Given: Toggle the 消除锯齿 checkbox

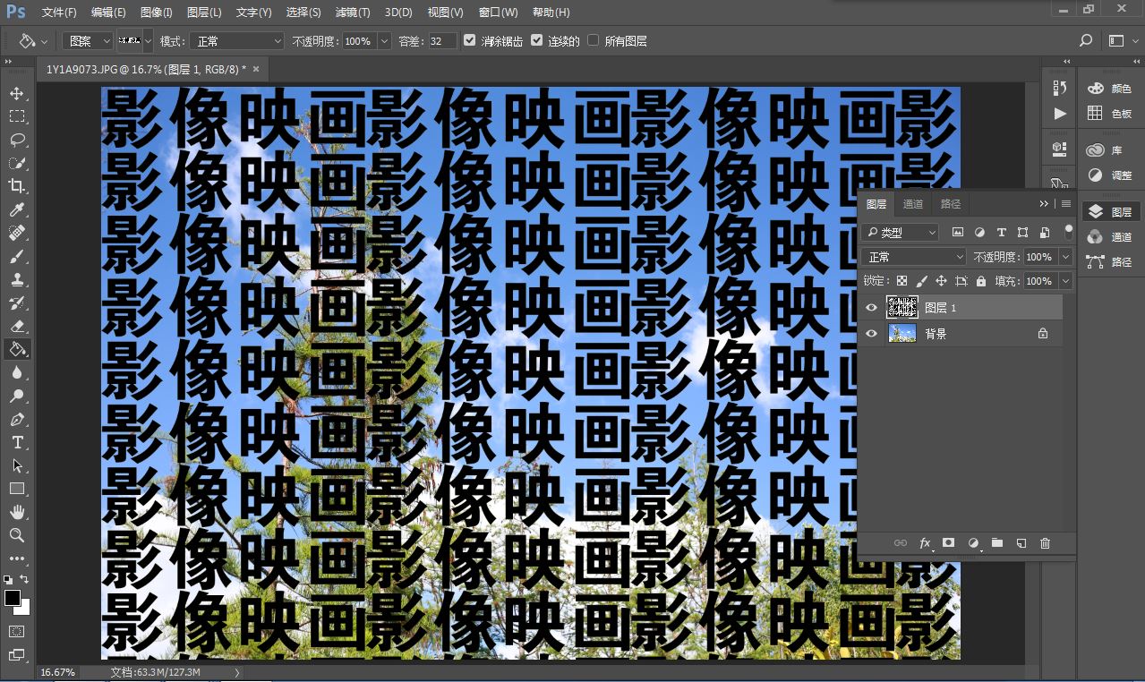Looking at the screenshot, I should pyautogui.click(x=470, y=40).
